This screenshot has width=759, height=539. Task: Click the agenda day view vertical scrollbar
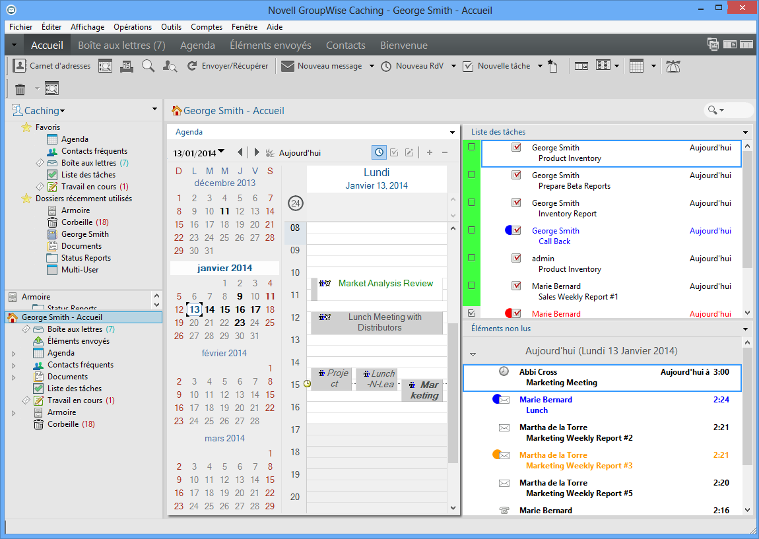tap(453, 393)
